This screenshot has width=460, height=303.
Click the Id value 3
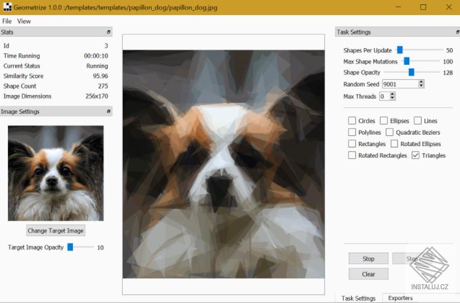pyautogui.click(x=106, y=46)
